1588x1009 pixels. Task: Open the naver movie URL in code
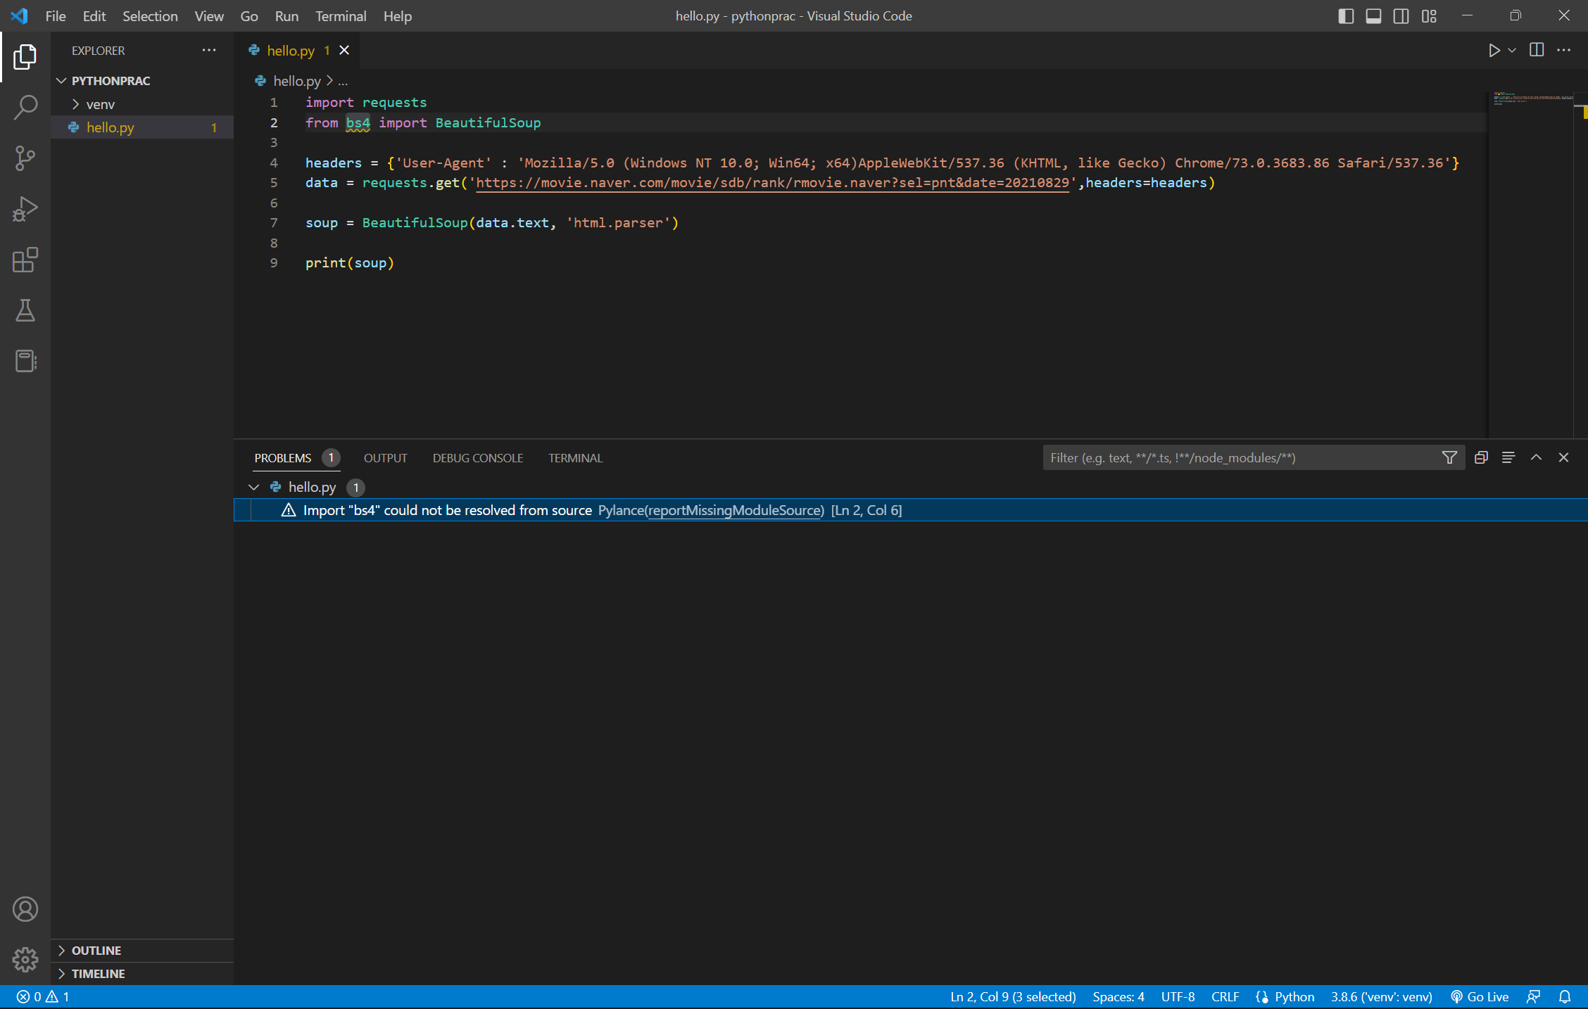click(x=773, y=183)
